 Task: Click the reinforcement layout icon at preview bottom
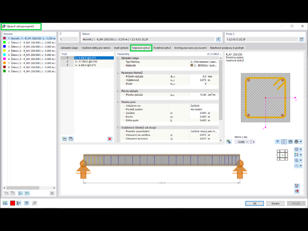pyautogui.click(x=297, y=186)
